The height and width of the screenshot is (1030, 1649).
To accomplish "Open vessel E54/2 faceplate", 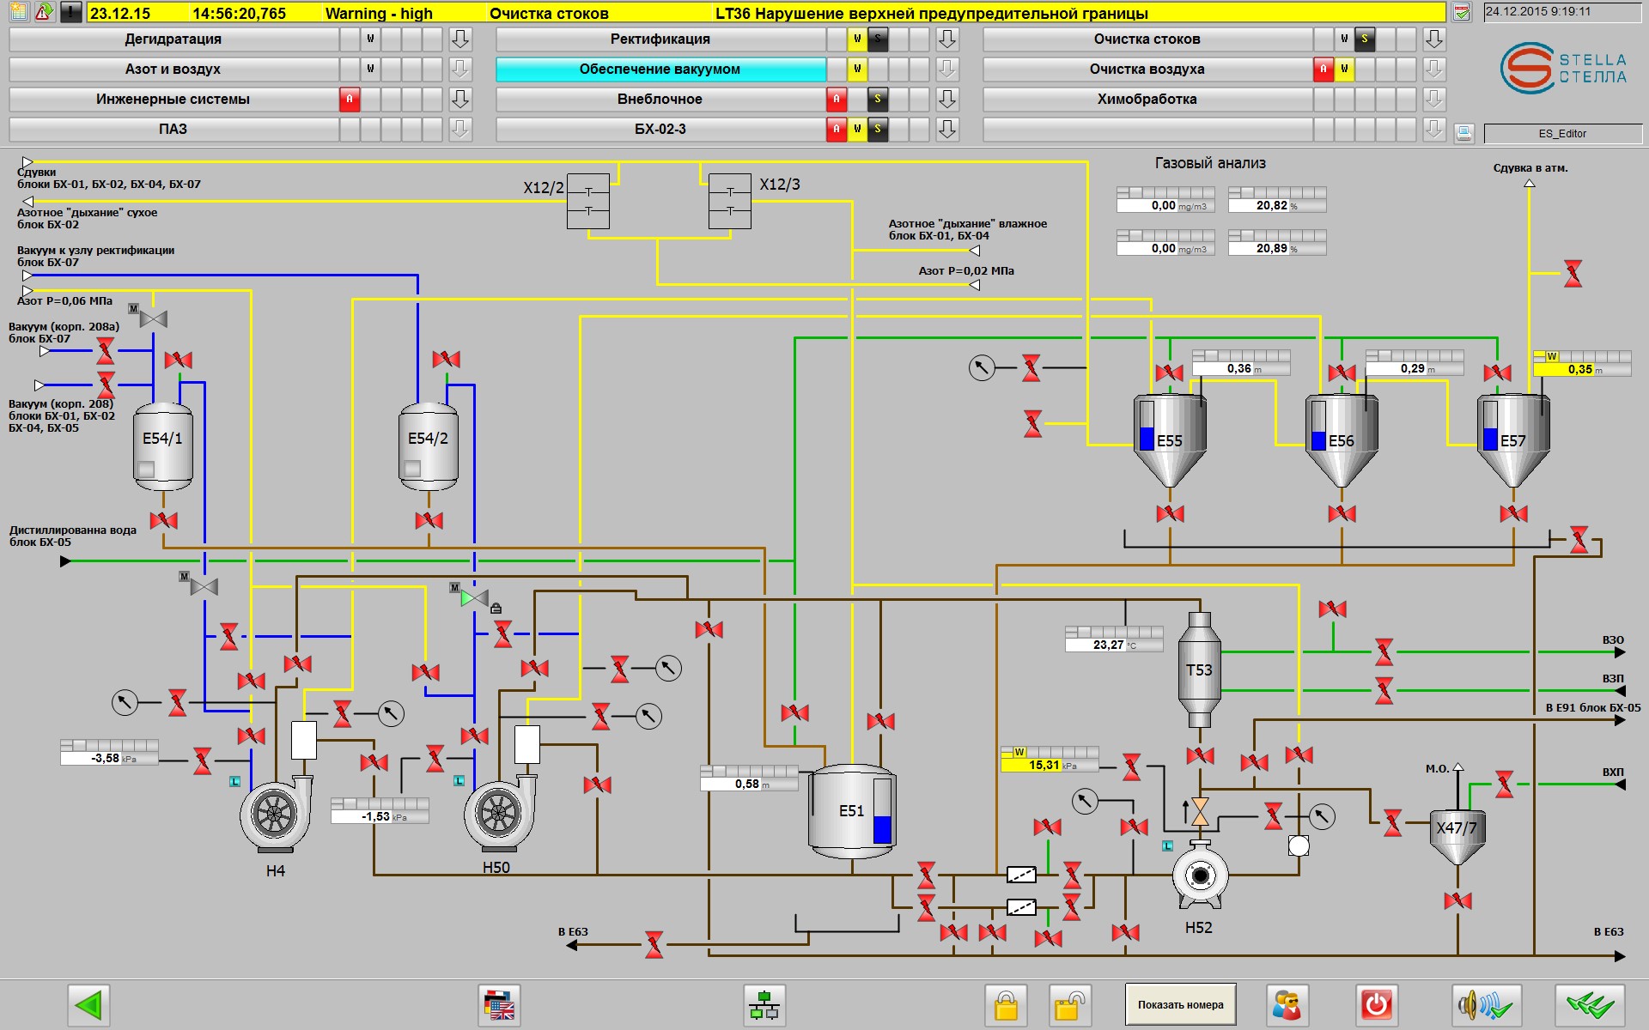I will (429, 446).
